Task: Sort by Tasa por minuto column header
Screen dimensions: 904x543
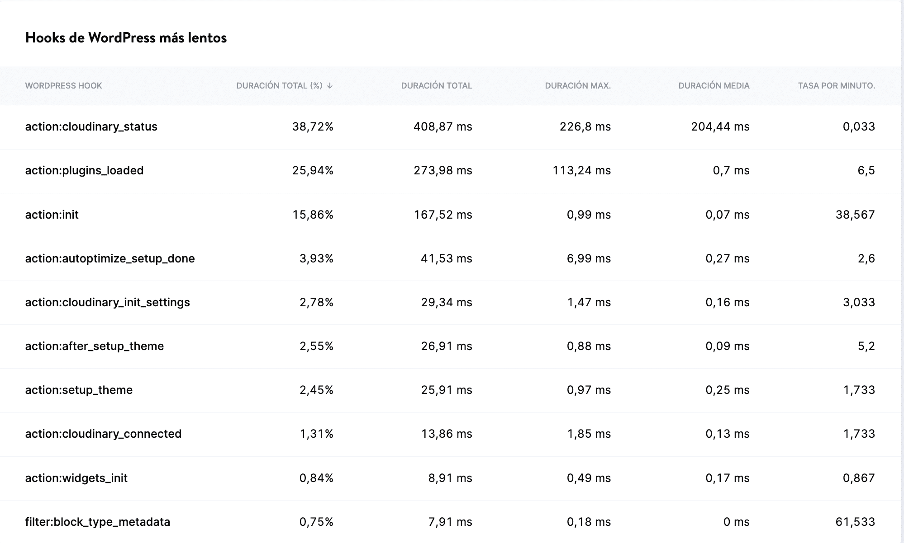Action: click(836, 86)
